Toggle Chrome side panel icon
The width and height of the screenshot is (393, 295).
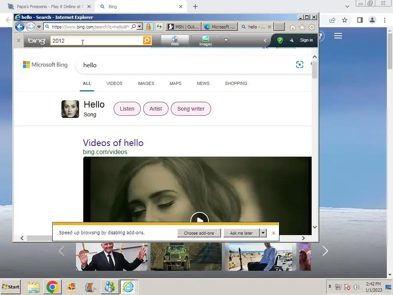(x=360, y=20)
